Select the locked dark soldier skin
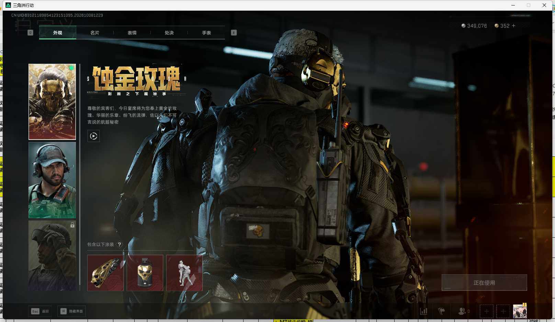Viewport: 555px width, 322px height. click(52, 255)
